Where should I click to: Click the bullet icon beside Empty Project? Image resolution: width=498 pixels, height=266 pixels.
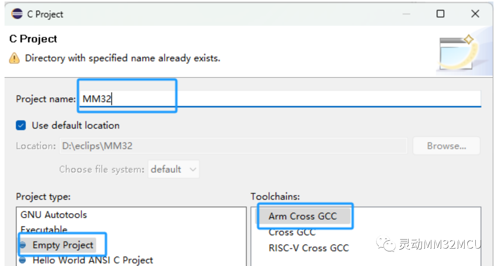23,245
